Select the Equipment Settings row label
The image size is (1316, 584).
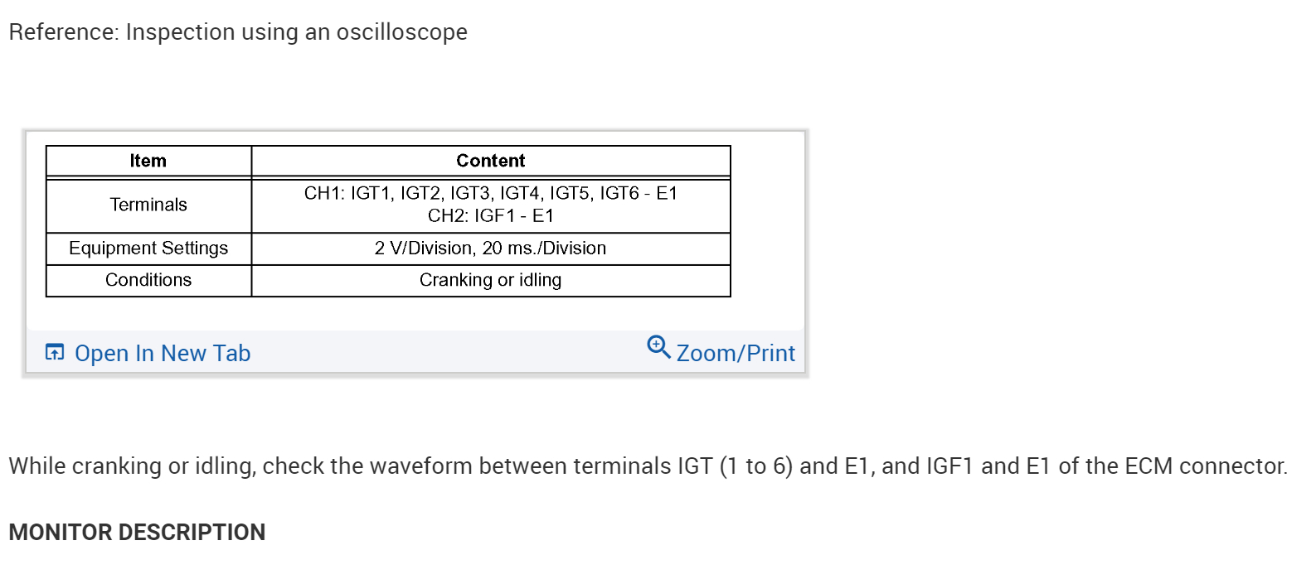click(x=148, y=249)
